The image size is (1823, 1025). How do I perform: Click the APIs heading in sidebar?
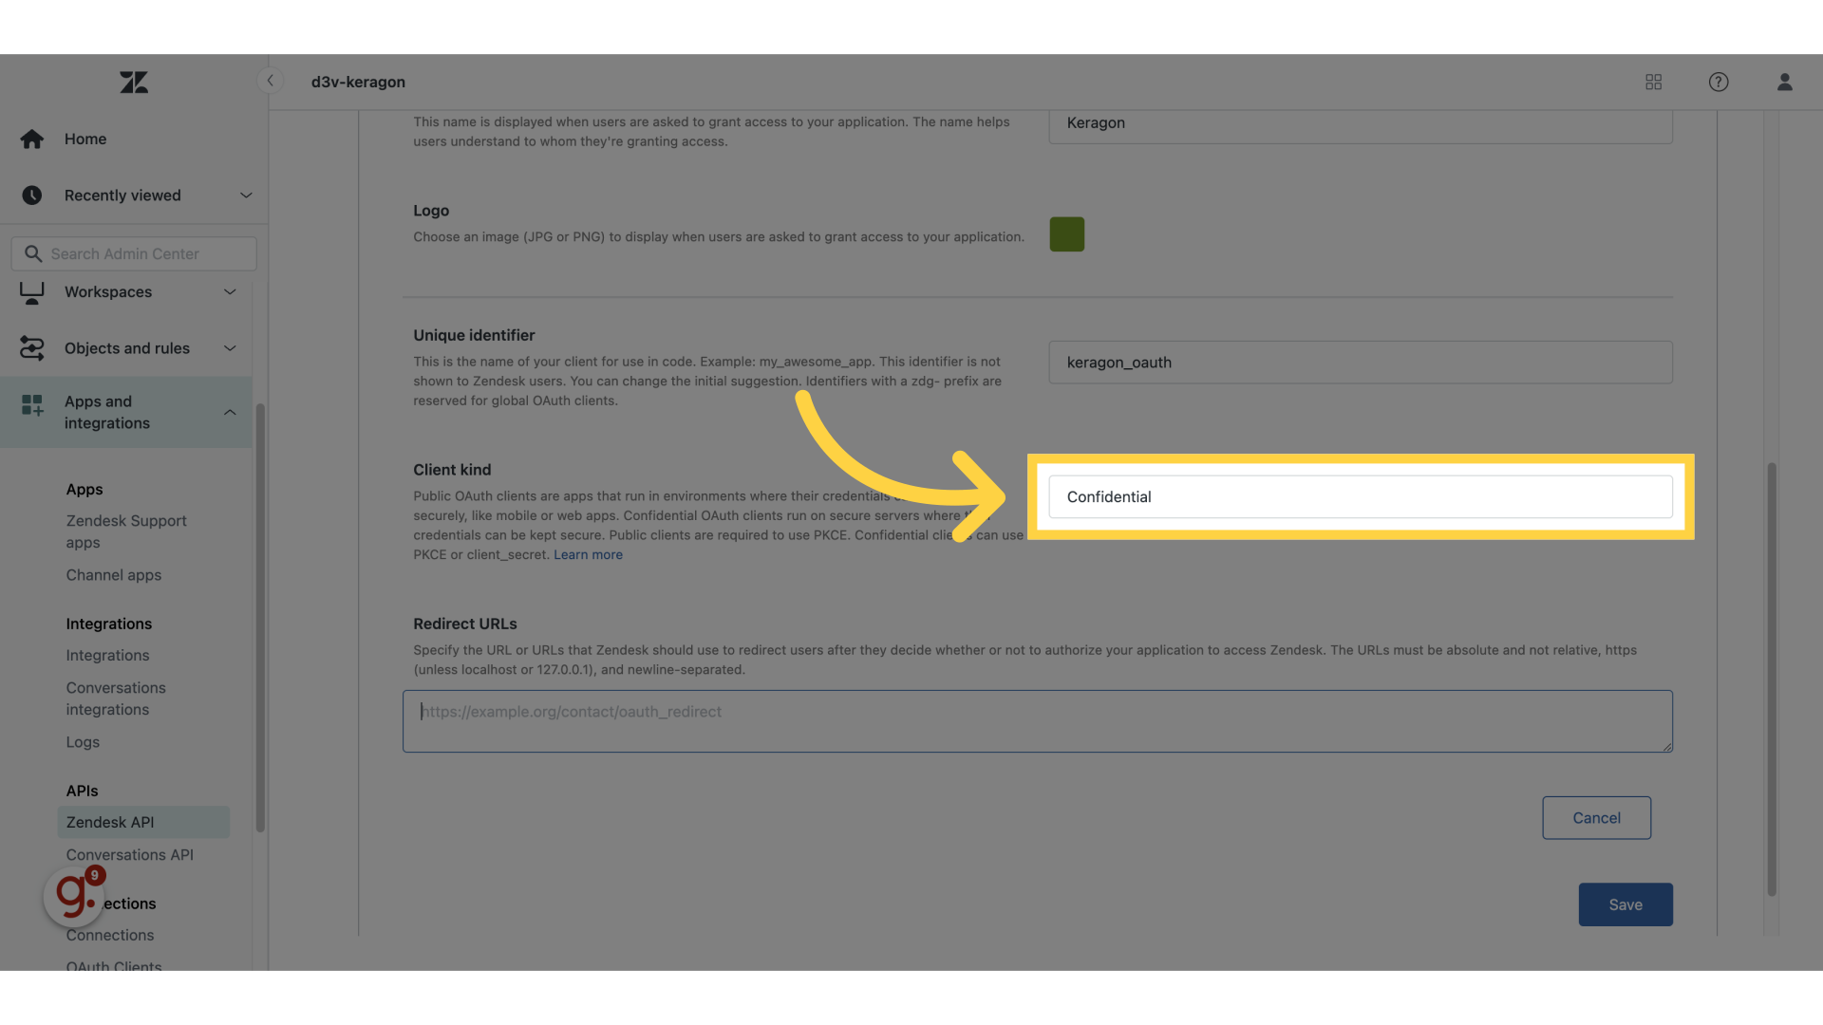[82, 792]
